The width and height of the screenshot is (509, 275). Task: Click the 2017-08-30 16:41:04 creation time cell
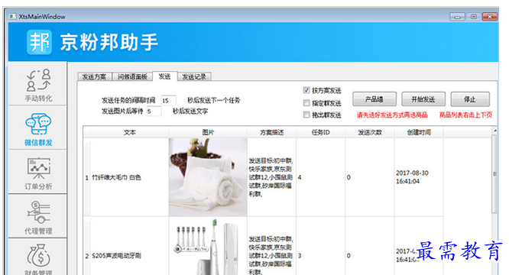[x=419, y=177]
